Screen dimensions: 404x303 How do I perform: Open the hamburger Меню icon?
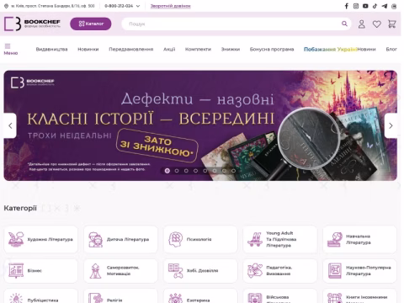point(8,45)
